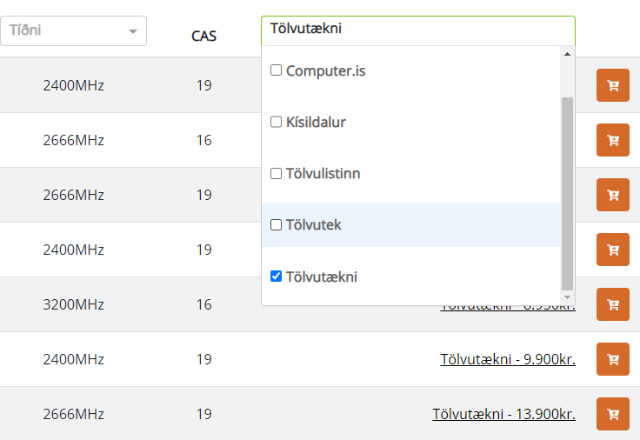Click cart icon beside Tölvutækni 13.900kr. link
Image resolution: width=640 pixels, height=440 pixels.
(612, 414)
